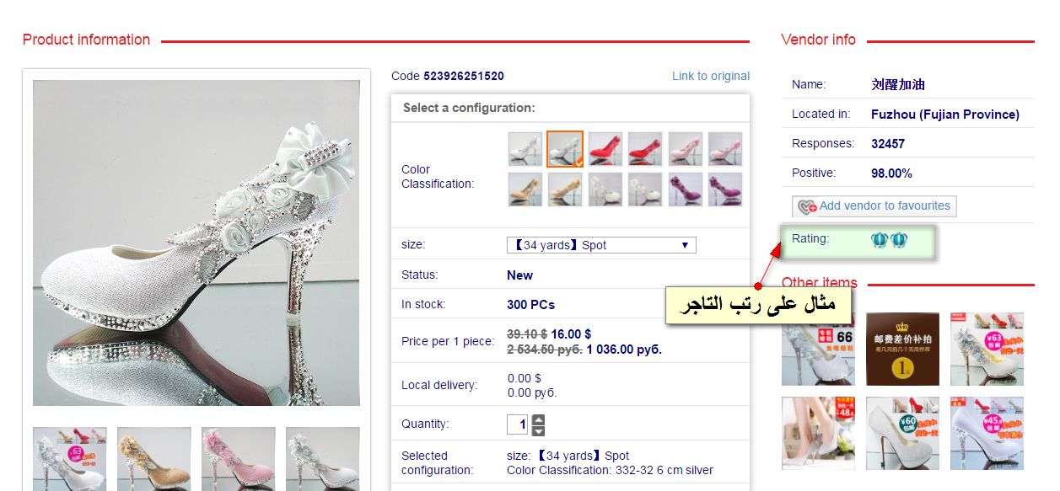
Task: Open the brown crown other item thumbnail
Action: (x=902, y=349)
